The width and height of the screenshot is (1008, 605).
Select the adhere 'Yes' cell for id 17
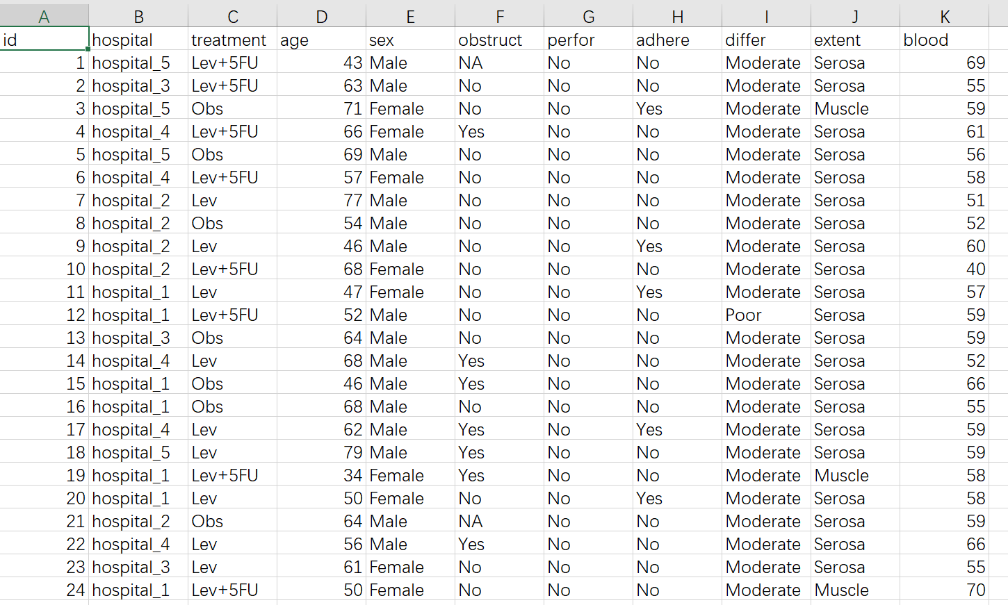click(x=677, y=429)
